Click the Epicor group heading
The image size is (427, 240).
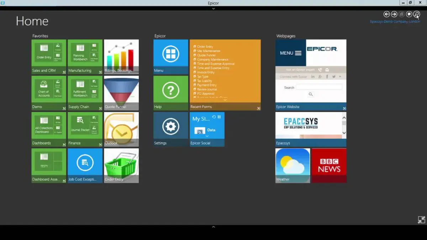(160, 36)
